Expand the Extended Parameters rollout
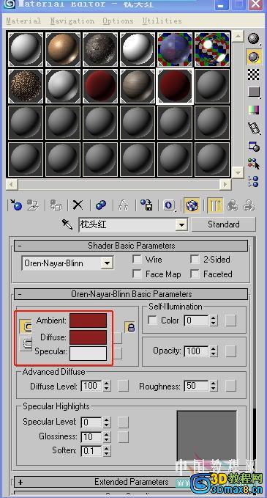This screenshot has height=498, width=267. point(131,482)
